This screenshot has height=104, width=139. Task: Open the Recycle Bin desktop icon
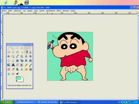(5, 2)
